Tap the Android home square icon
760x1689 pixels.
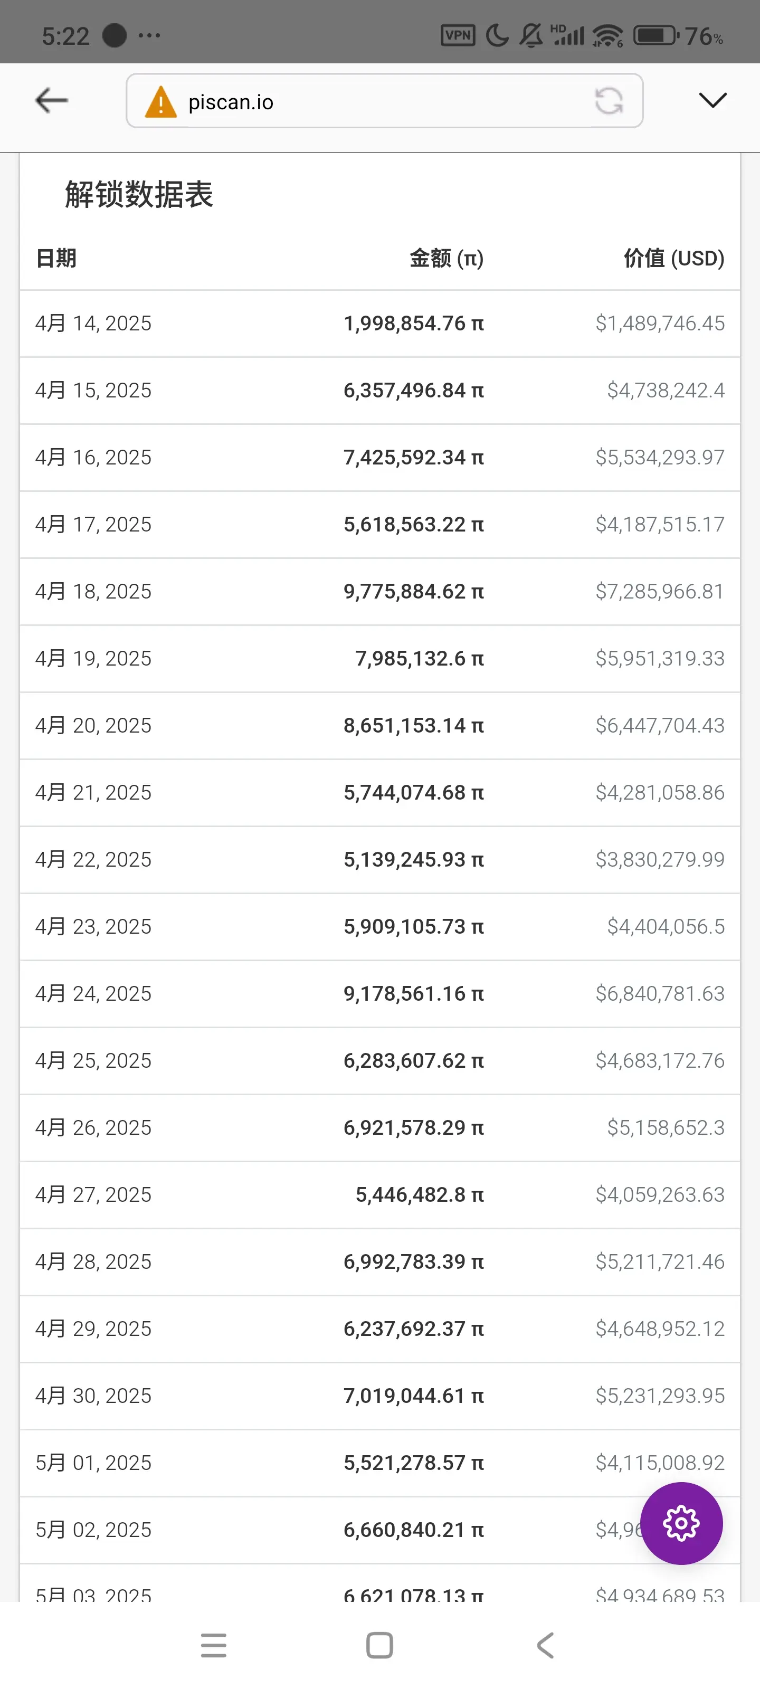pos(379,1645)
